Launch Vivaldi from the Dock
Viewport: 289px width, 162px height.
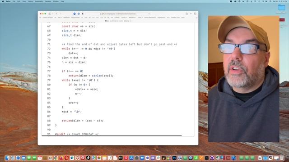[83, 158]
